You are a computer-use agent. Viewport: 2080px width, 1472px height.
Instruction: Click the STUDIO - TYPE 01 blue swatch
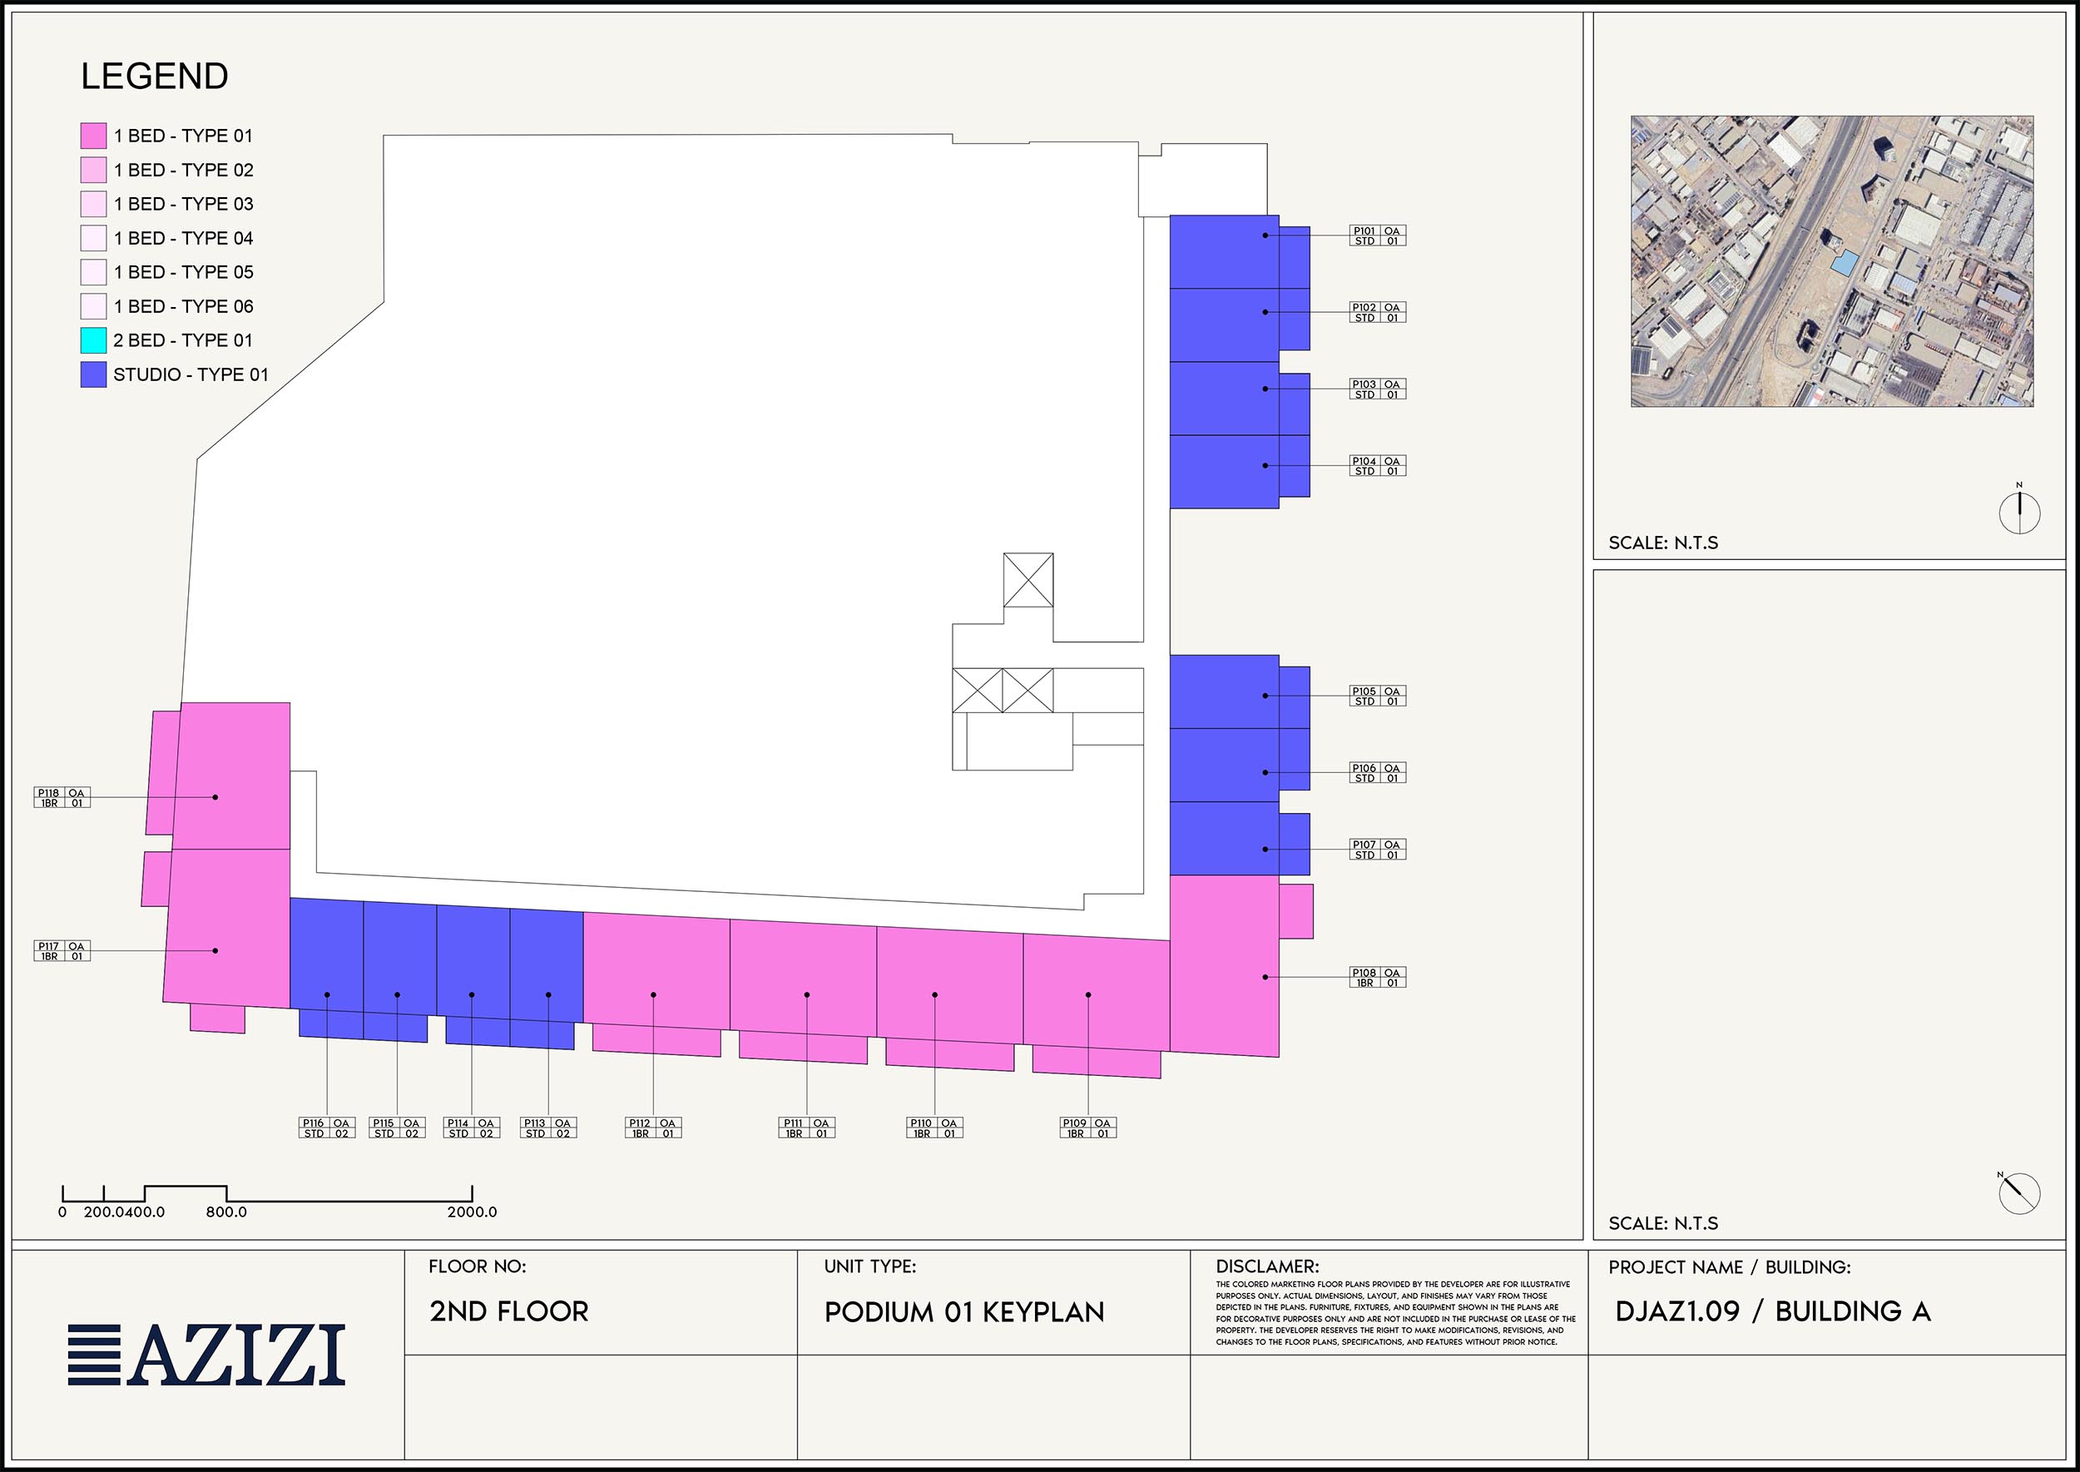click(93, 374)
